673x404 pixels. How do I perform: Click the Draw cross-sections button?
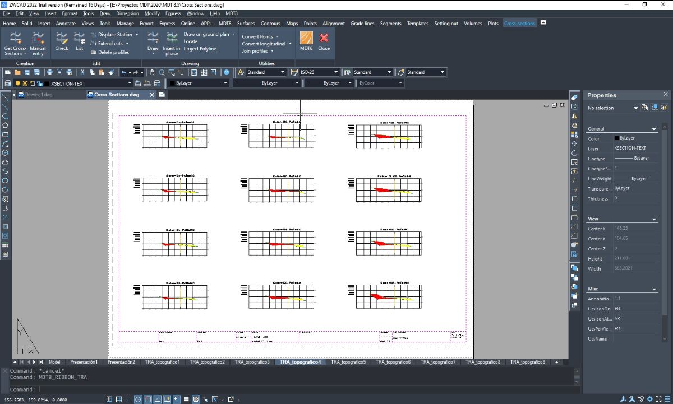[x=153, y=43]
